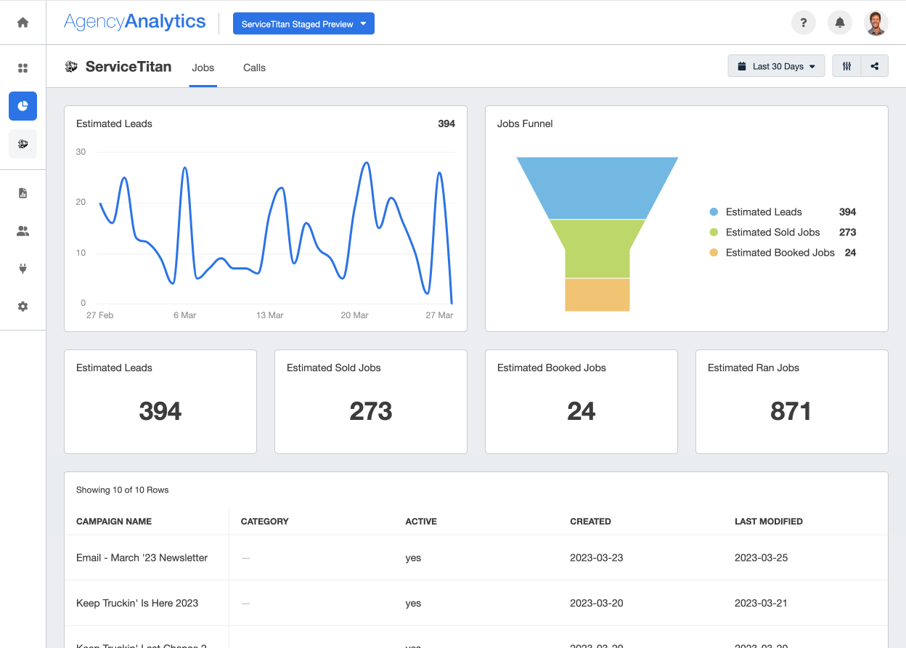This screenshot has width=906, height=648.
Task: Click the 27 Feb label on the chart axis
Action: [99, 315]
